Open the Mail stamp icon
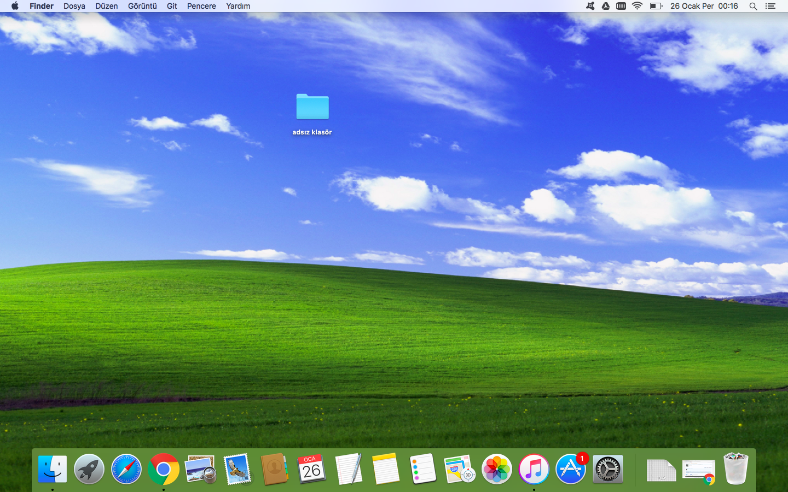The width and height of the screenshot is (788, 492). click(x=237, y=470)
